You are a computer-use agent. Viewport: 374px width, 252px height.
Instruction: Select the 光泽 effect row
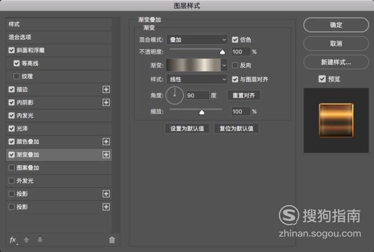[x=59, y=128]
